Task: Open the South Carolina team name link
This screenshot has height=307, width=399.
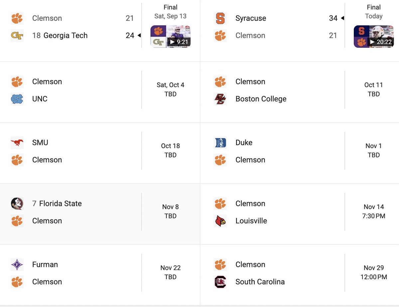Action: (x=260, y=282)
